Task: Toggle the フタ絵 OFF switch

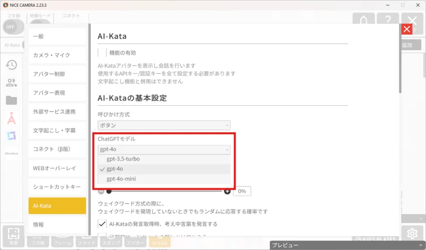Action: pos(13,27)
